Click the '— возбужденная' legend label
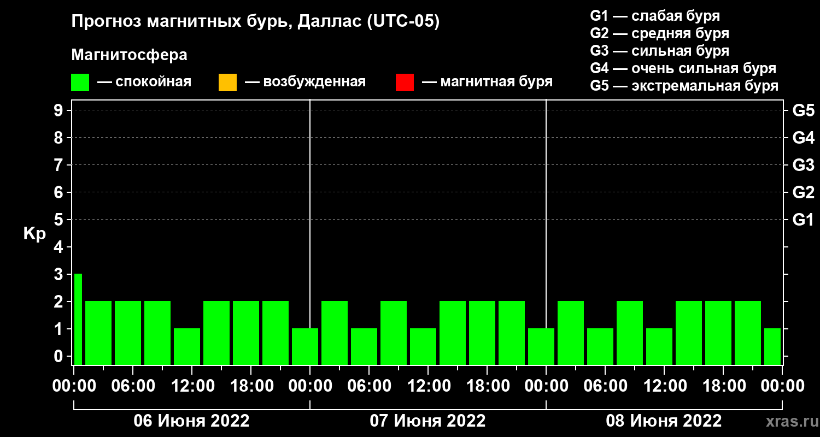 point(305,82)
